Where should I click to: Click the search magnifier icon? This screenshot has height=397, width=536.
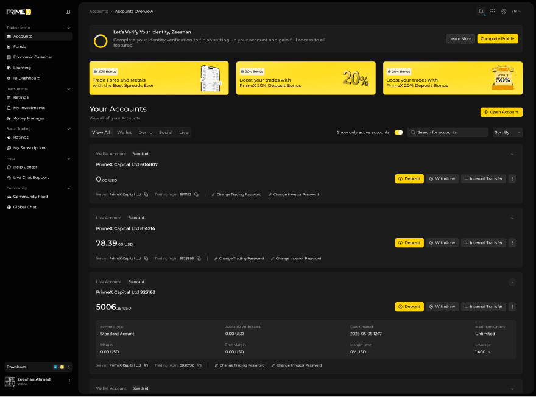(413, 132)
